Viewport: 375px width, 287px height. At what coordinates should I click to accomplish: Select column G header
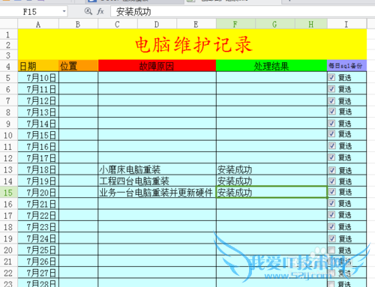pos(275,24)
